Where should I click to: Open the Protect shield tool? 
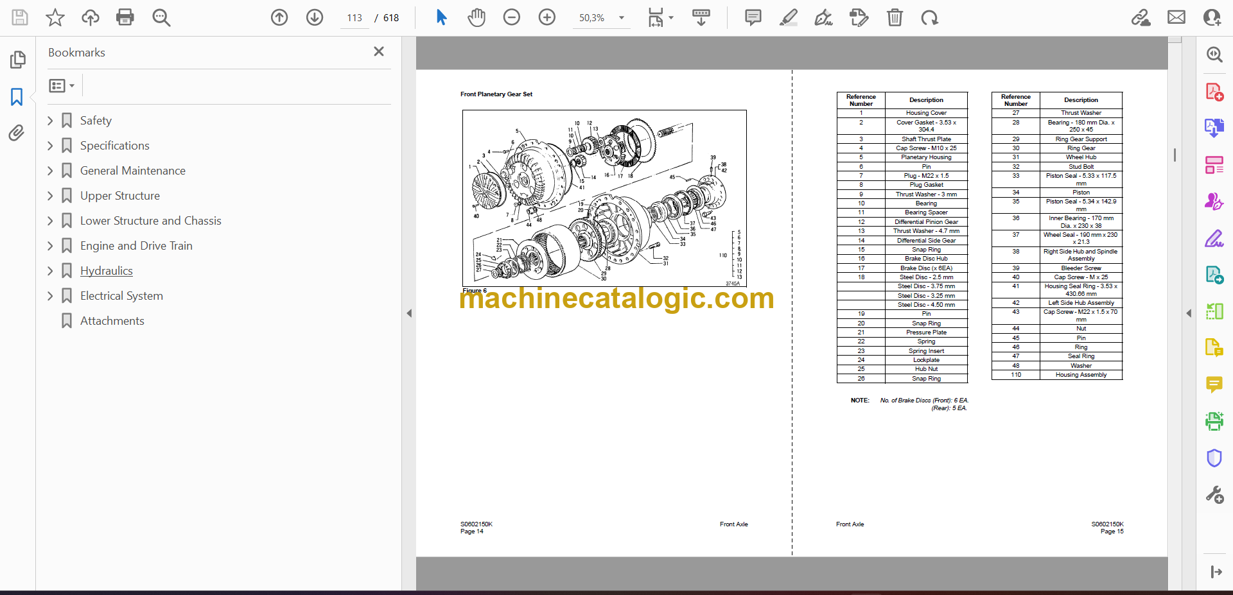click(1214, 458)
